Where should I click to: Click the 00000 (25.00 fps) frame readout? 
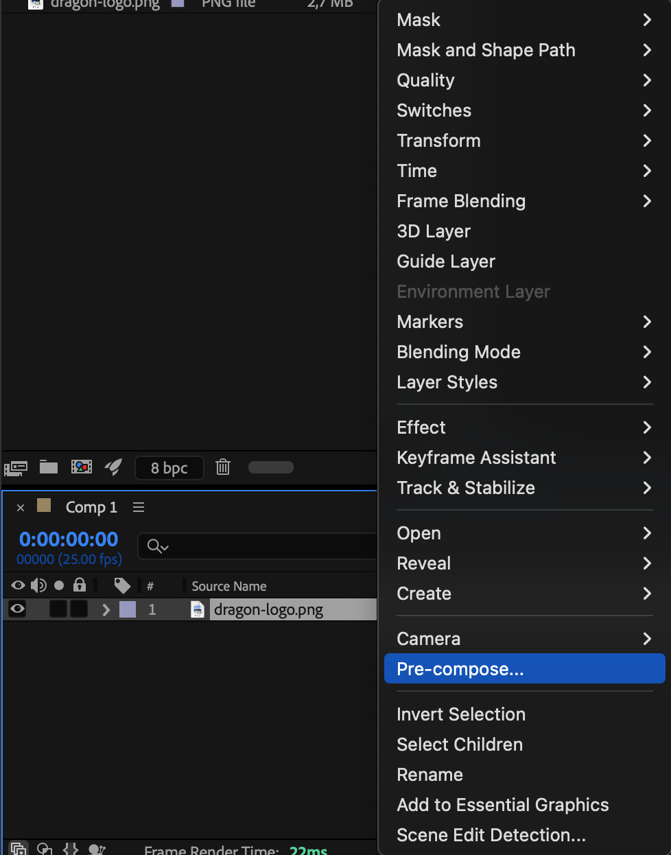click(69, 559)
